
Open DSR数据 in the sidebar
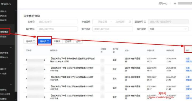click(x=3, y=74)
